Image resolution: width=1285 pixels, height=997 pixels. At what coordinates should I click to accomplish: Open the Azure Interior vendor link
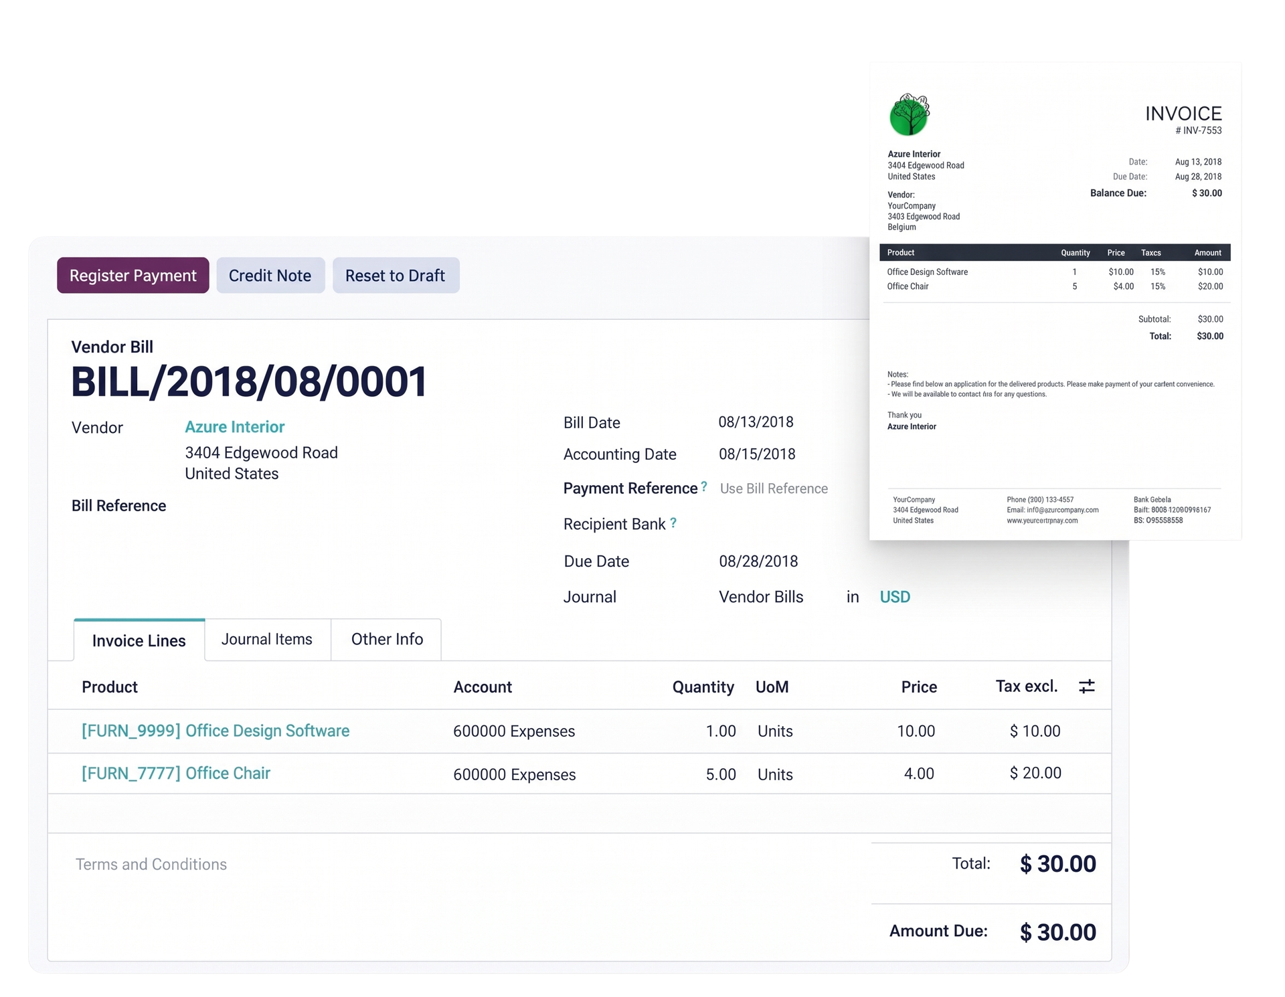[235, 427]
